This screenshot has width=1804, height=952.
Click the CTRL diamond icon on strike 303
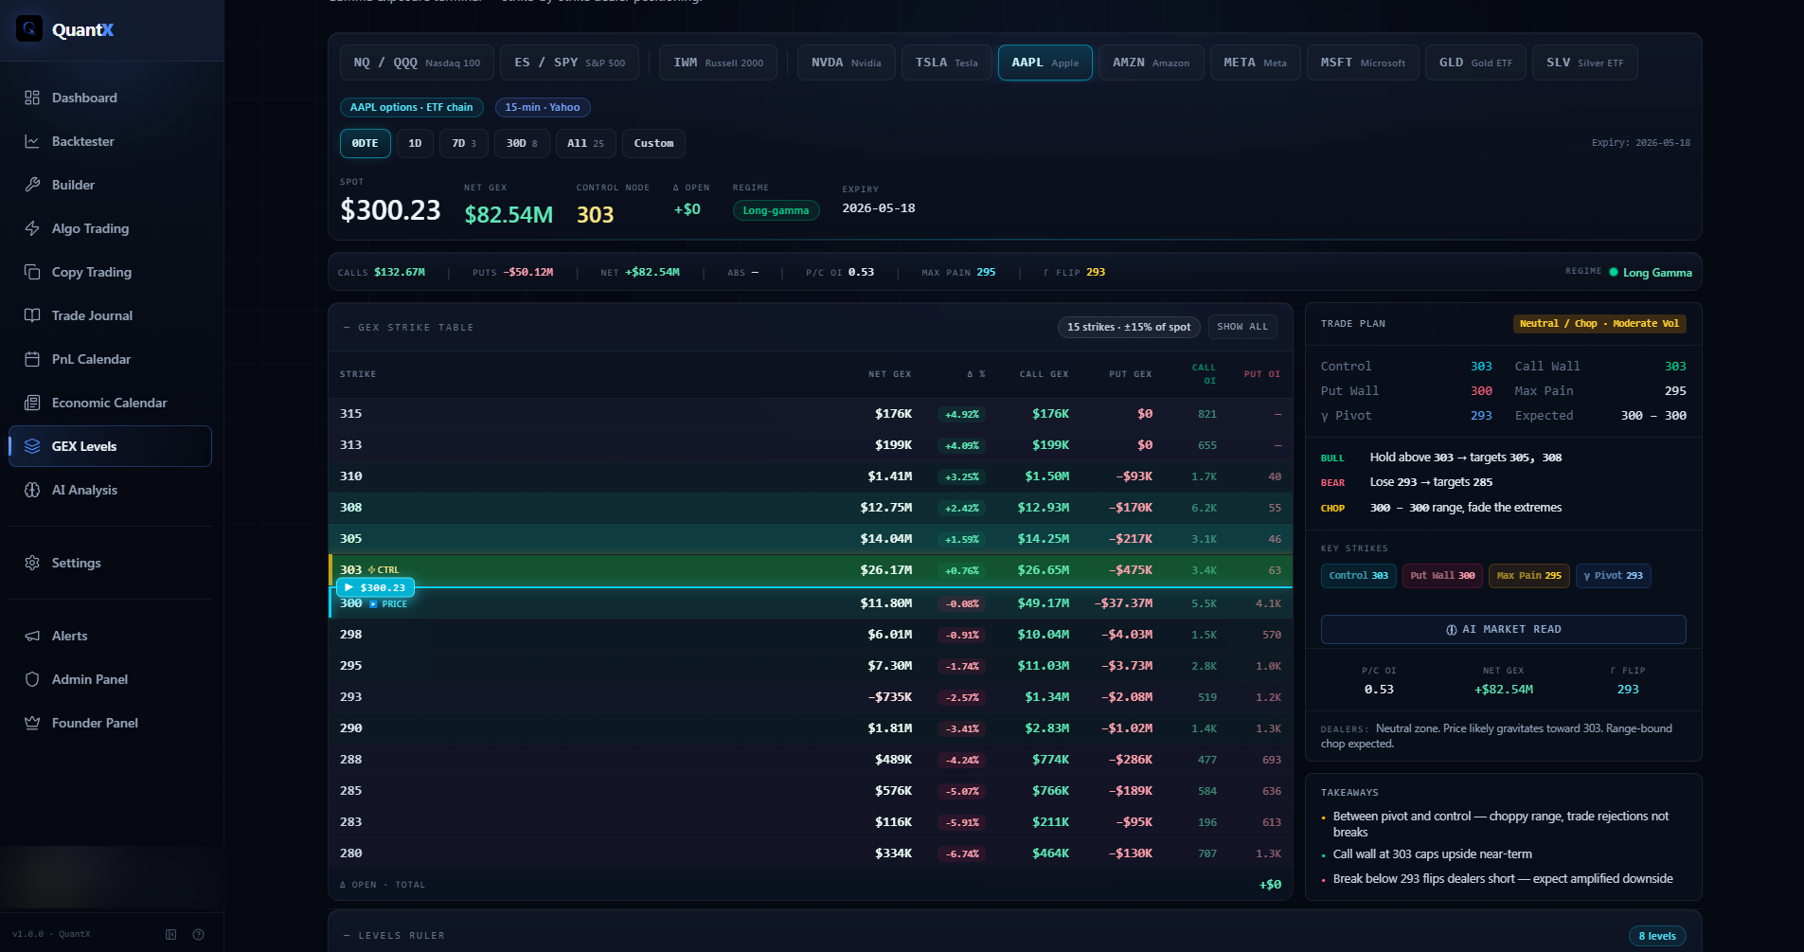371,570
